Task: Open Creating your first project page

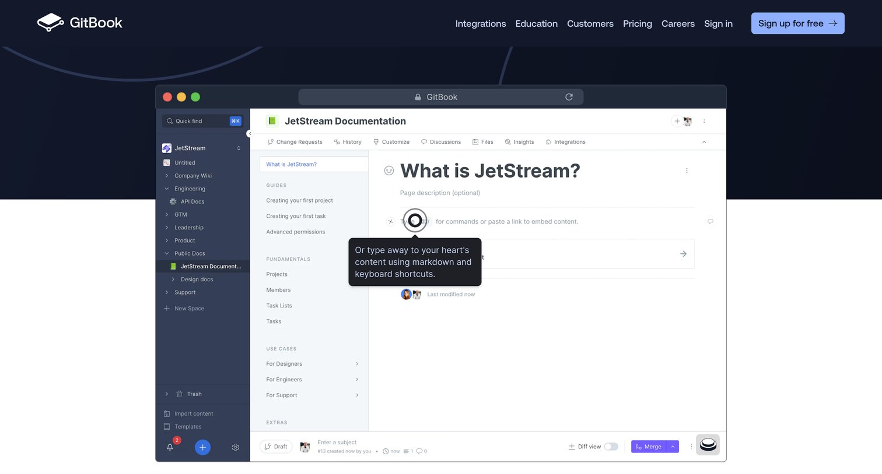Action: click(x=299, y=200)
